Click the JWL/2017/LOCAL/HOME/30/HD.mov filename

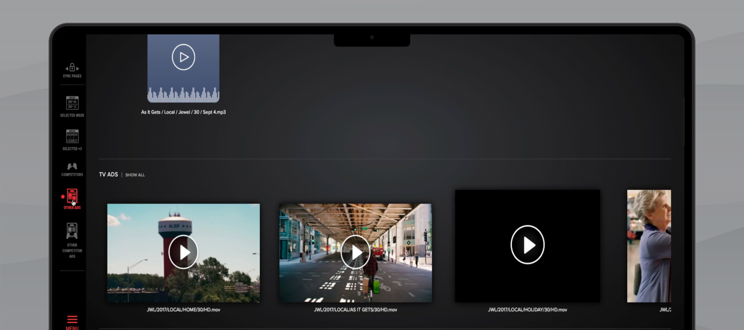tap(183, 310)
